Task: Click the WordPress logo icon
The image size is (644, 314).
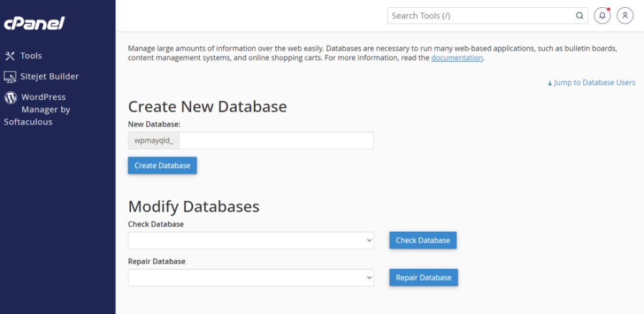Action: [x=10, y=97]
